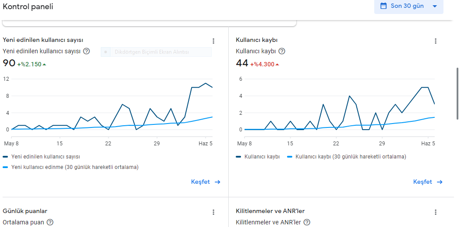The height and width of the screenshot is (227, 461).
Task: Click Keşfet link under Kullanıcı kaybı chart
Action: 428,182
